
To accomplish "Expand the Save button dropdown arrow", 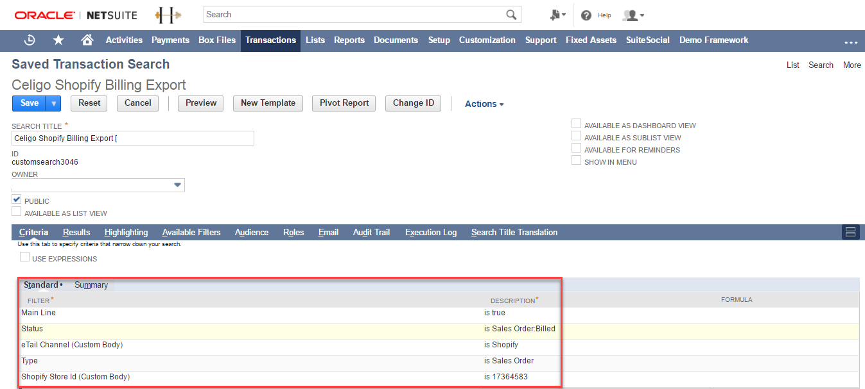I will [54, 103].
